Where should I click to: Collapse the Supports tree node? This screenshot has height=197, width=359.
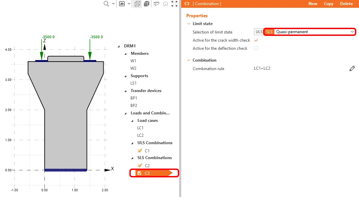pyautogui.click(x=125, y=76)
